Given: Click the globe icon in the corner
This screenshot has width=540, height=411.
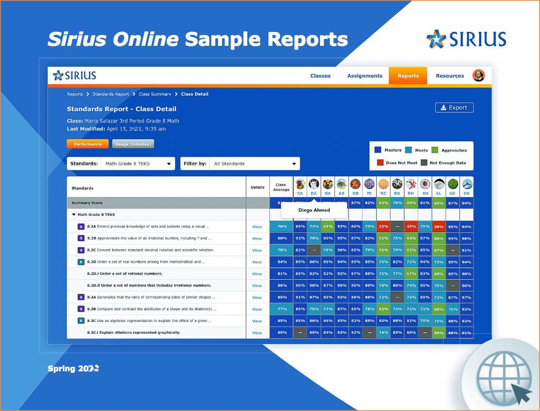Looking at the screenshot, I should coord(504,378).
